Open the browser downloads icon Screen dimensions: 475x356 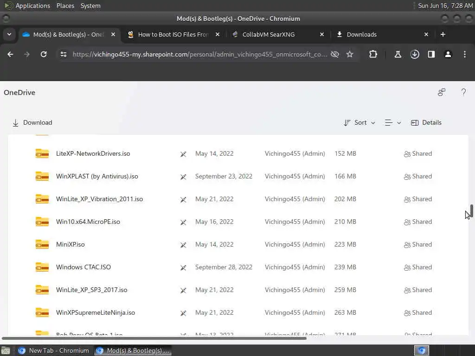click(x=415, y=54)
